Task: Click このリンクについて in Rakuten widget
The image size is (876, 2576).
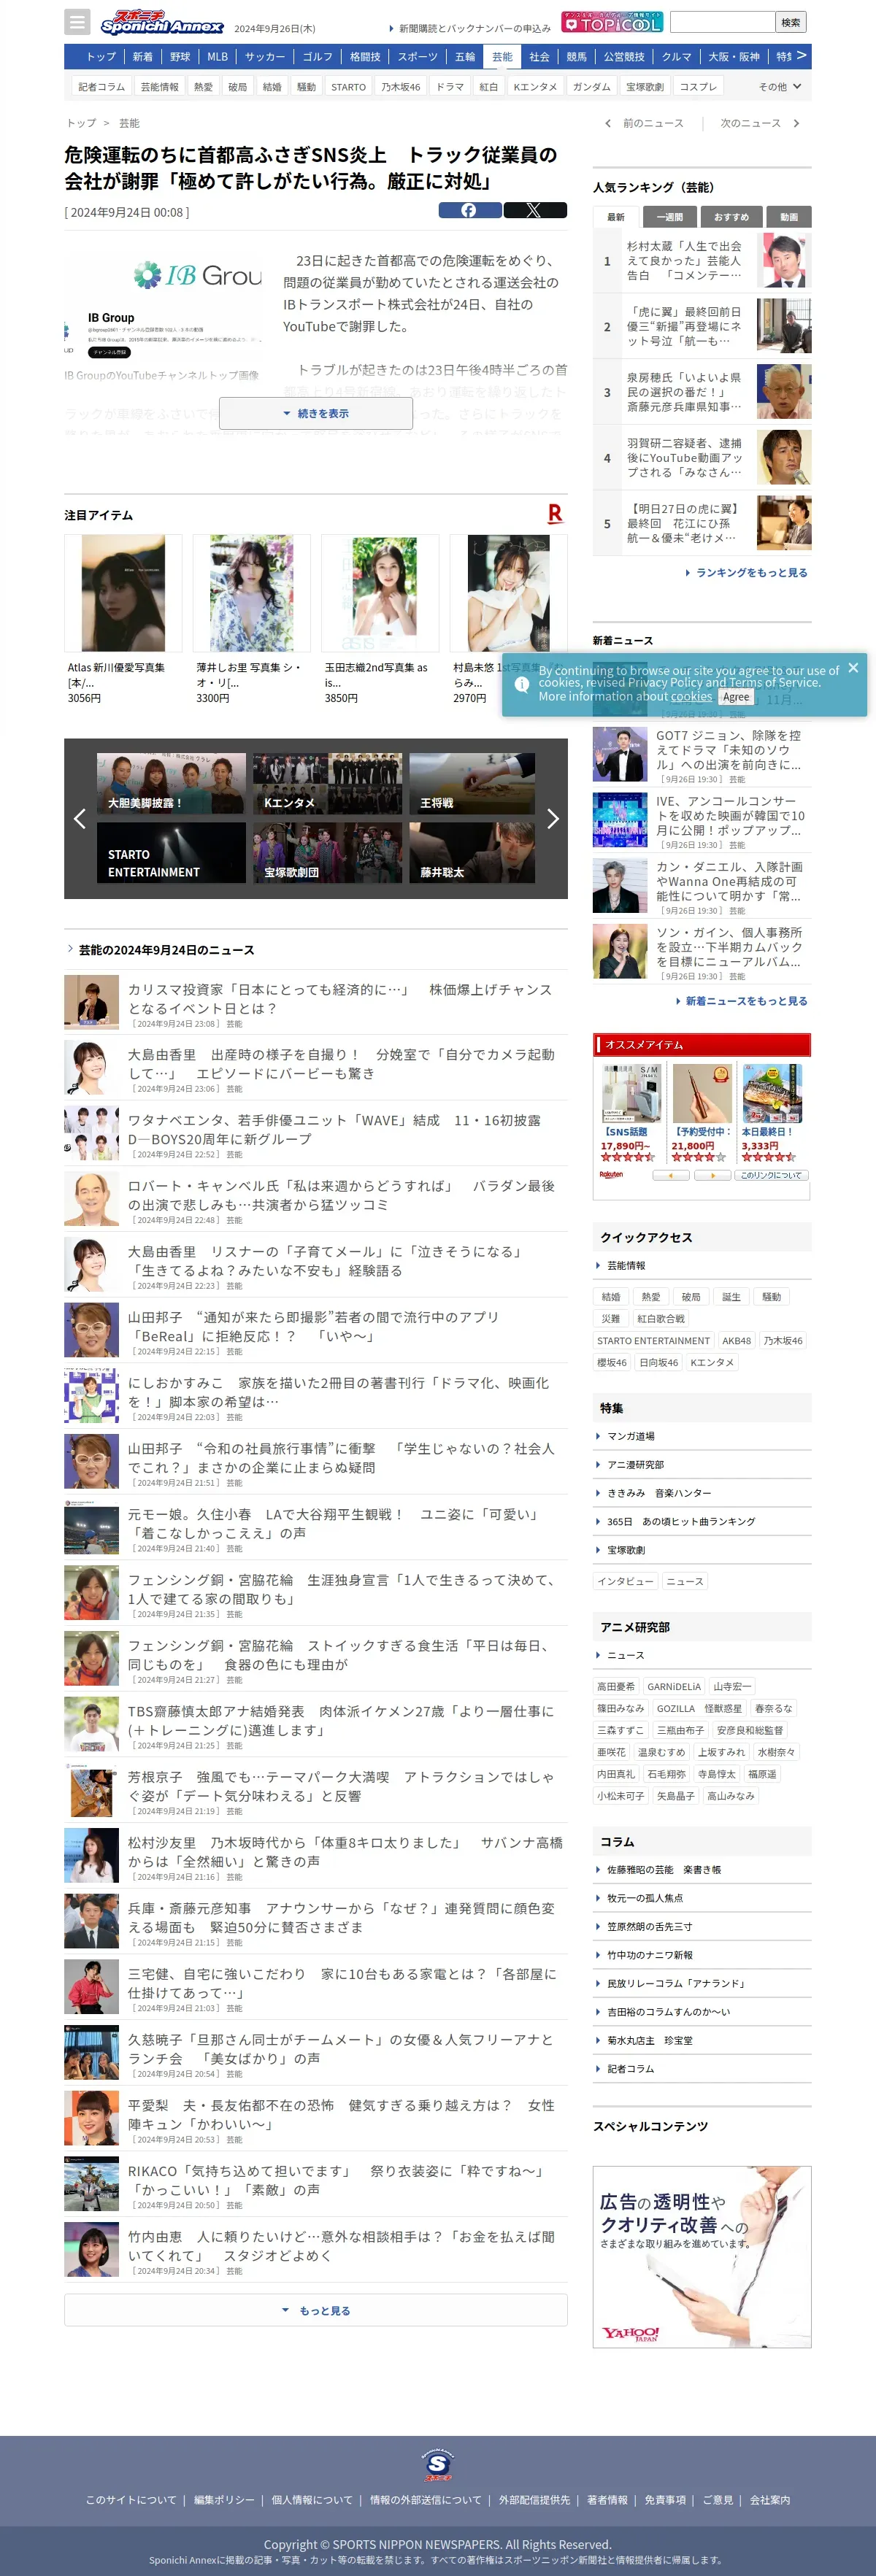Action: 771,1175
